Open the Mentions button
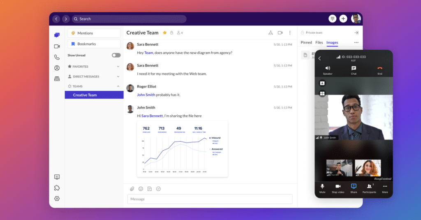This screenshot has height=220, width=421. 94,33
